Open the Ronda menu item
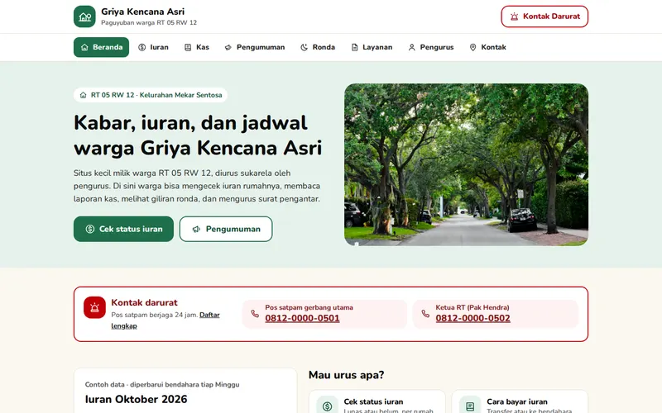This screenshot has width=662, height=413. click(318, 47)
